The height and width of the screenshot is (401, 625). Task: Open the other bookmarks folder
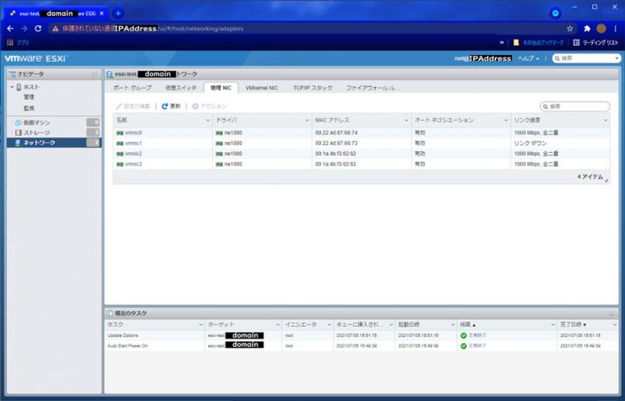(538, 42)
